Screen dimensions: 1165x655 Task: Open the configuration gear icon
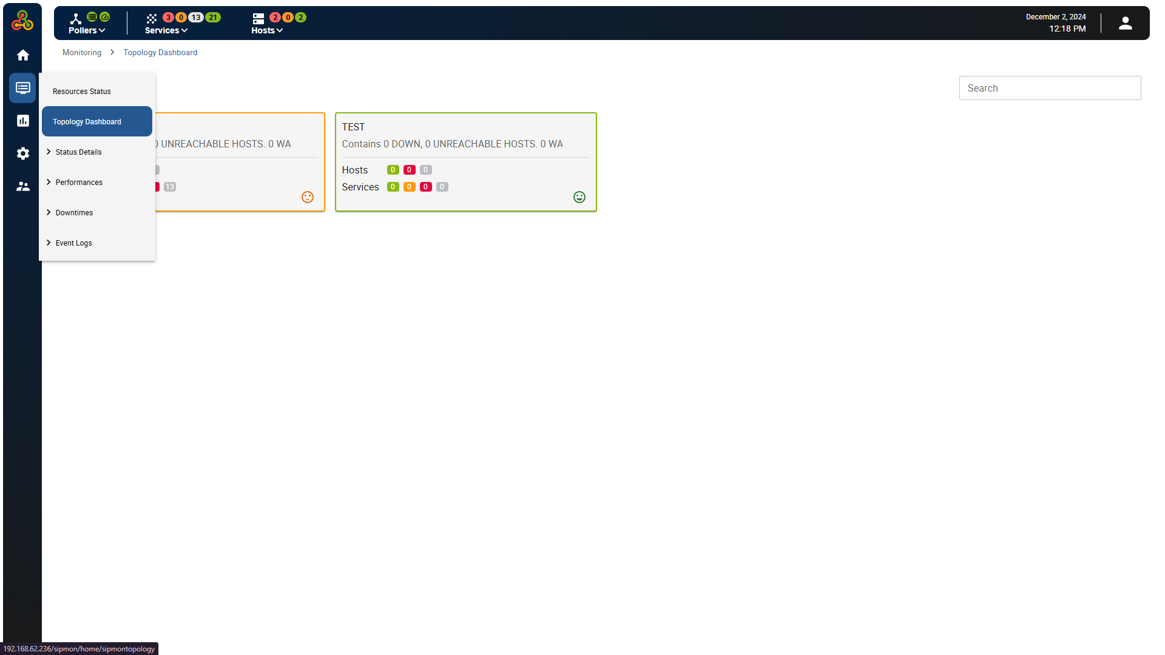(23, 153)
